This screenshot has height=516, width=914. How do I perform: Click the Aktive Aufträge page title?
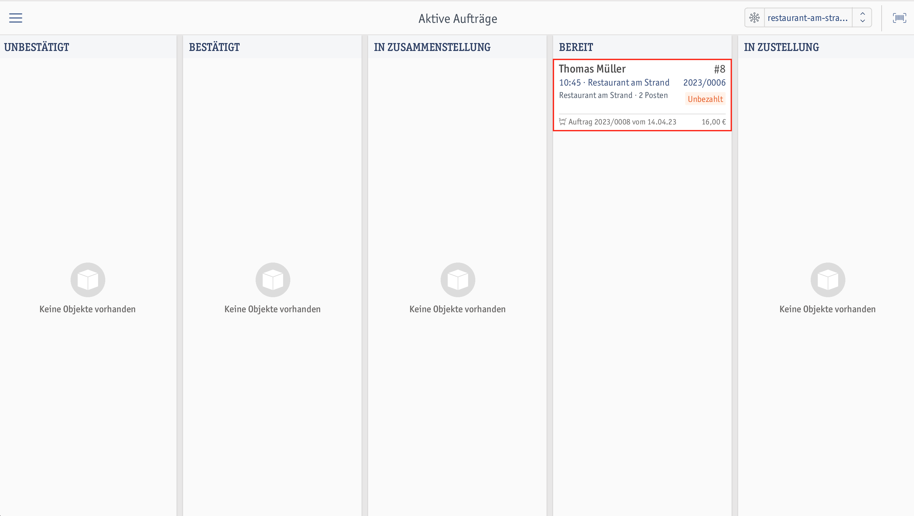point(458,18)
